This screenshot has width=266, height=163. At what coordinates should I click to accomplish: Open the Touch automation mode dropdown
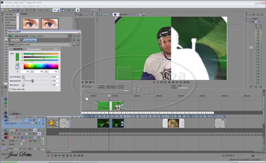pos(40,141)
